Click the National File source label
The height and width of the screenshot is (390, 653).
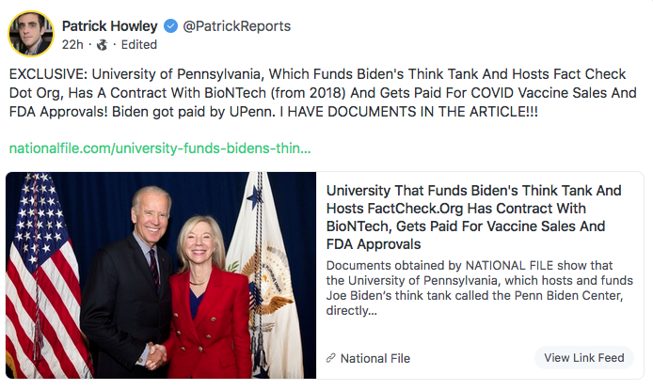(374, 358)
